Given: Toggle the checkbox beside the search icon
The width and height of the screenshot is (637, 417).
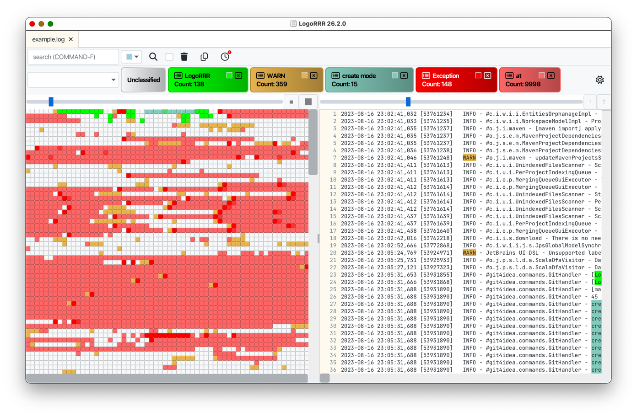Looking at the screenshot, I should [169, 57].
